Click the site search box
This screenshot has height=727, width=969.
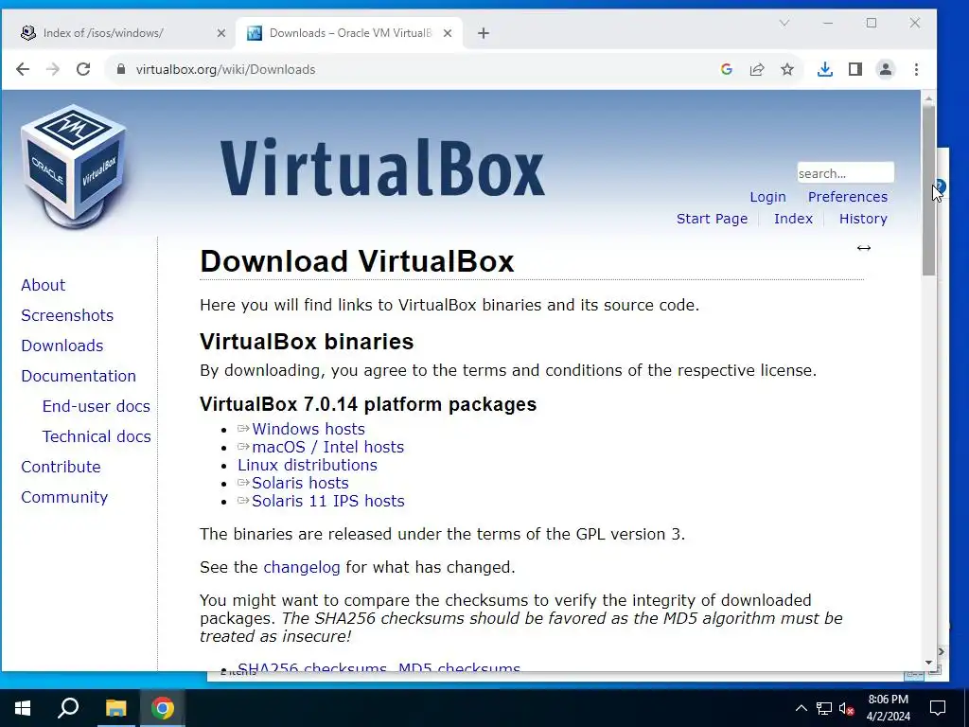point(845,173)
